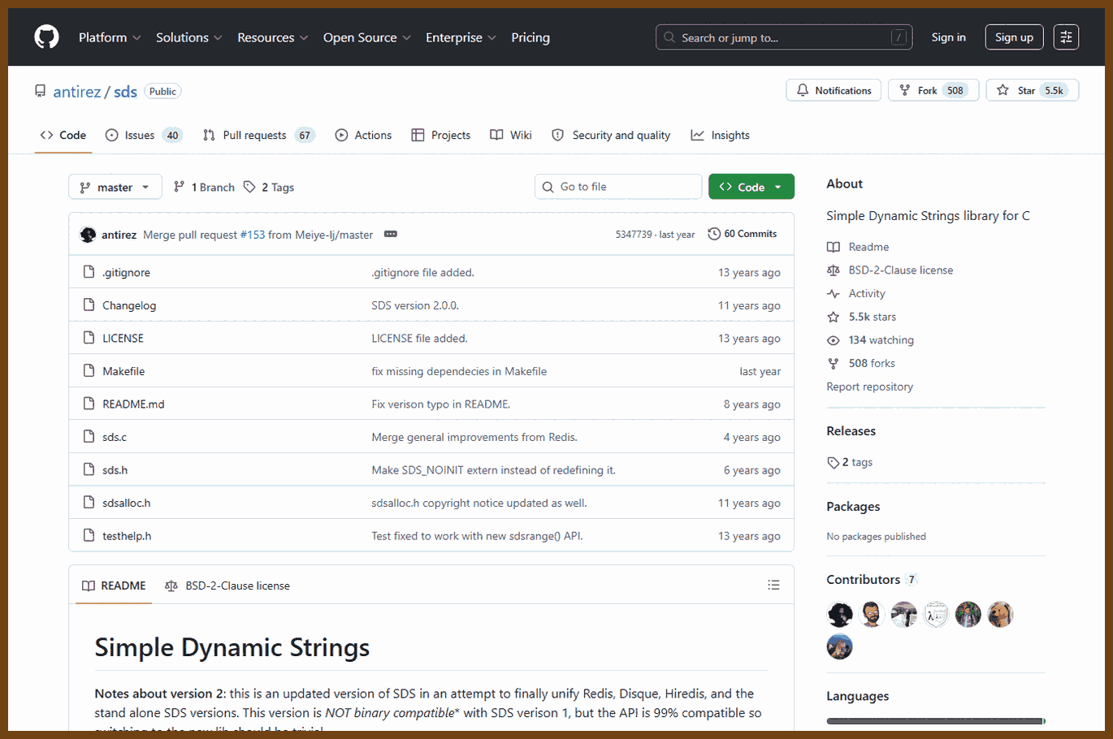
Task: Open the Pull requests tab
Action: tap(258, 135)
